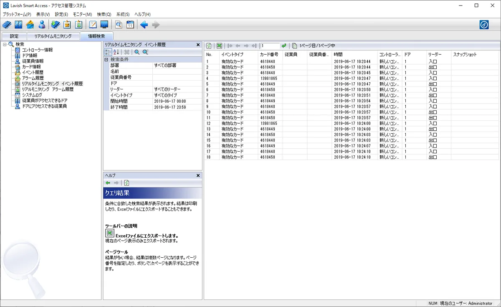The image size is (501, 307).
Task: Close the ヘルプ panel
Action: [198, 175]
